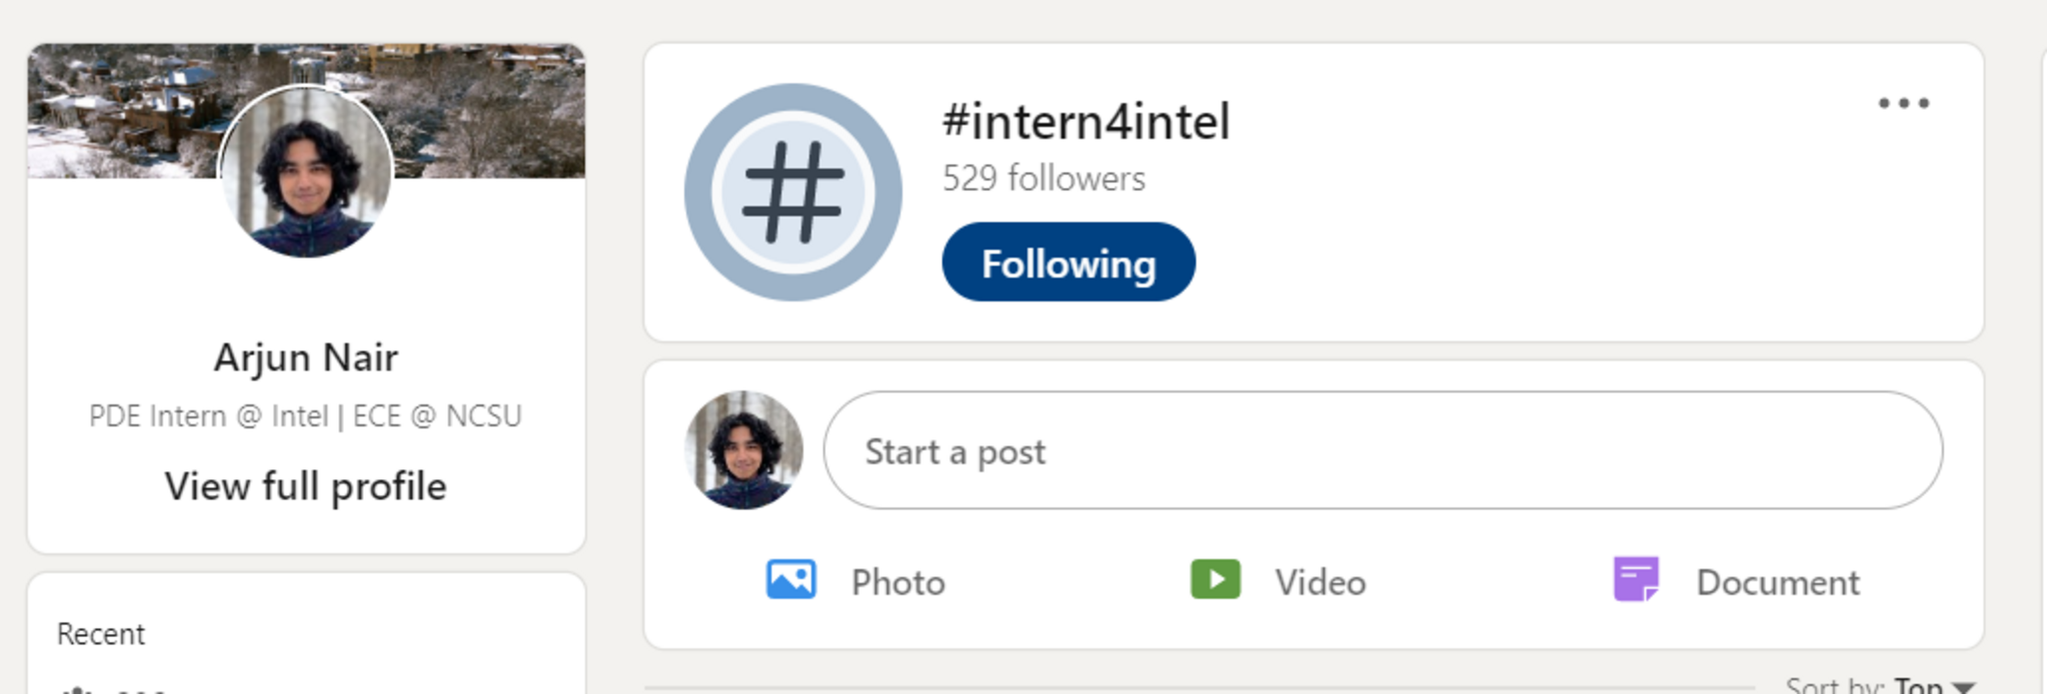Click the green Video play icon
The height and width of the screenshot is (694, 2047).
coord(1215,579)
